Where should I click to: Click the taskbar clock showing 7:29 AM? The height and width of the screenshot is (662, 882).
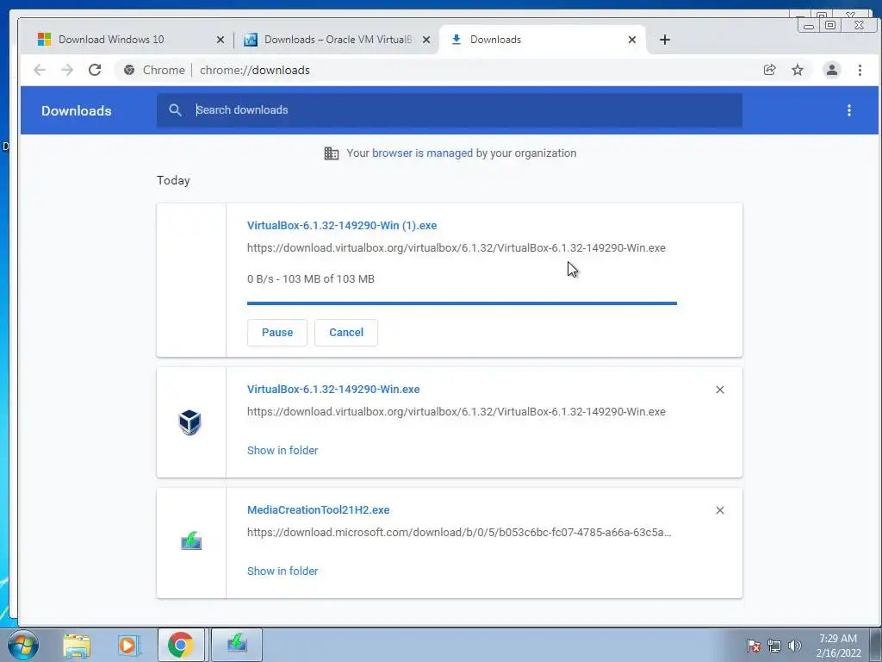pos(838,645)
